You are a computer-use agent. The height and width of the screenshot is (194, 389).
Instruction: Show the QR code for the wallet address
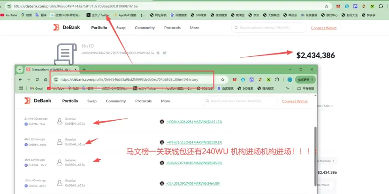pyautogui.click(x=165, y=53)
